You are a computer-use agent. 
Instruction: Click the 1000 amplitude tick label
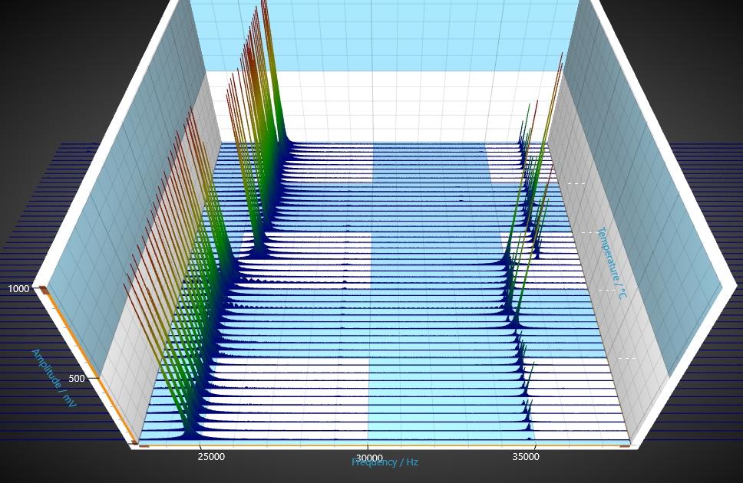18,289
